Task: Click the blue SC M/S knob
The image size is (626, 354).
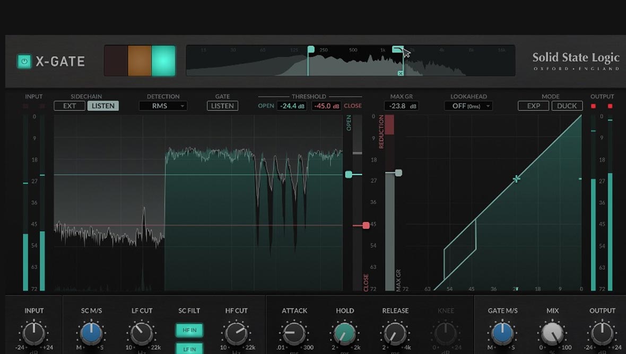Action: [x=91, y=334]
